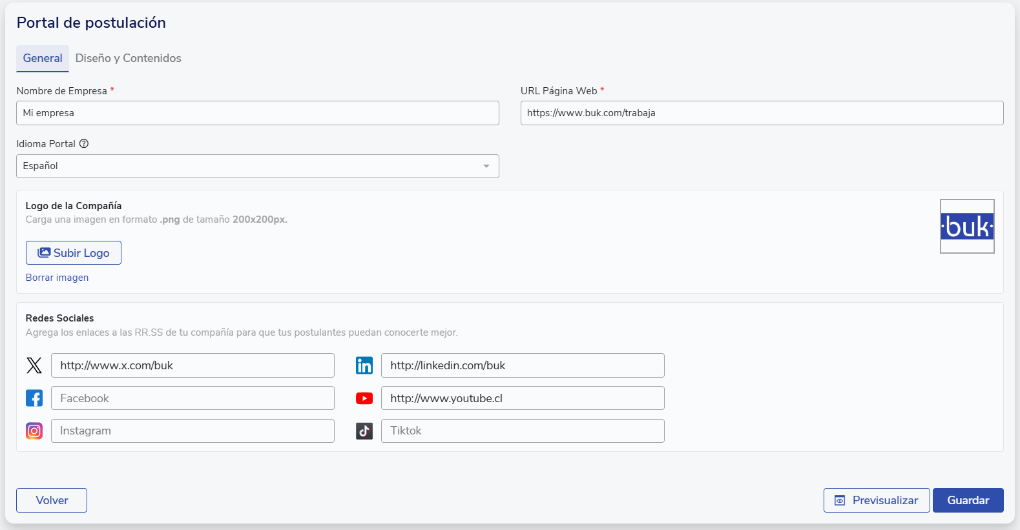The width and height of the screenshot is (1020, 530).
Task: Focus the Nombre de Empresa input field
Action: 257,113
